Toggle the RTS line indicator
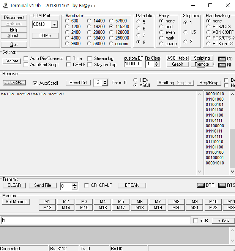The width and height of the screenshot is (235, 251). click(x=222, y=185)
